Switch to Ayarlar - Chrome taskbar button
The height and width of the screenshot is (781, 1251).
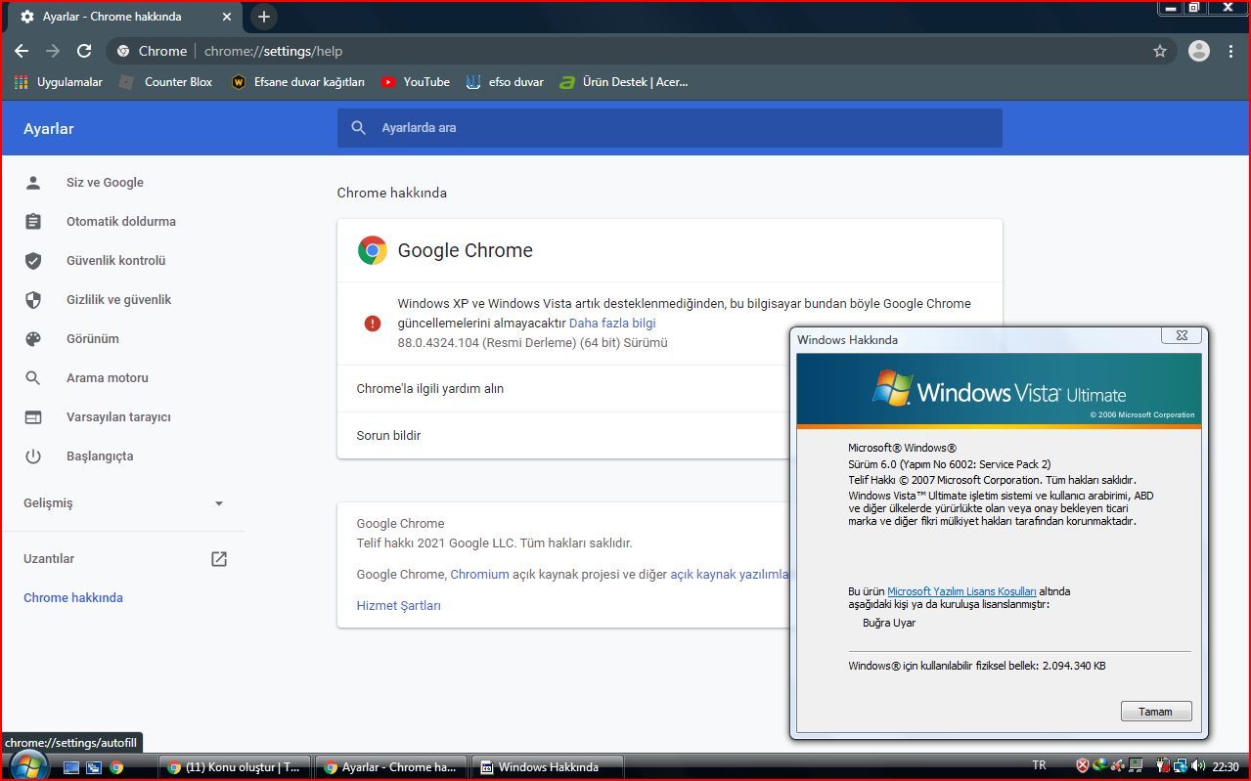coord(391,767)
